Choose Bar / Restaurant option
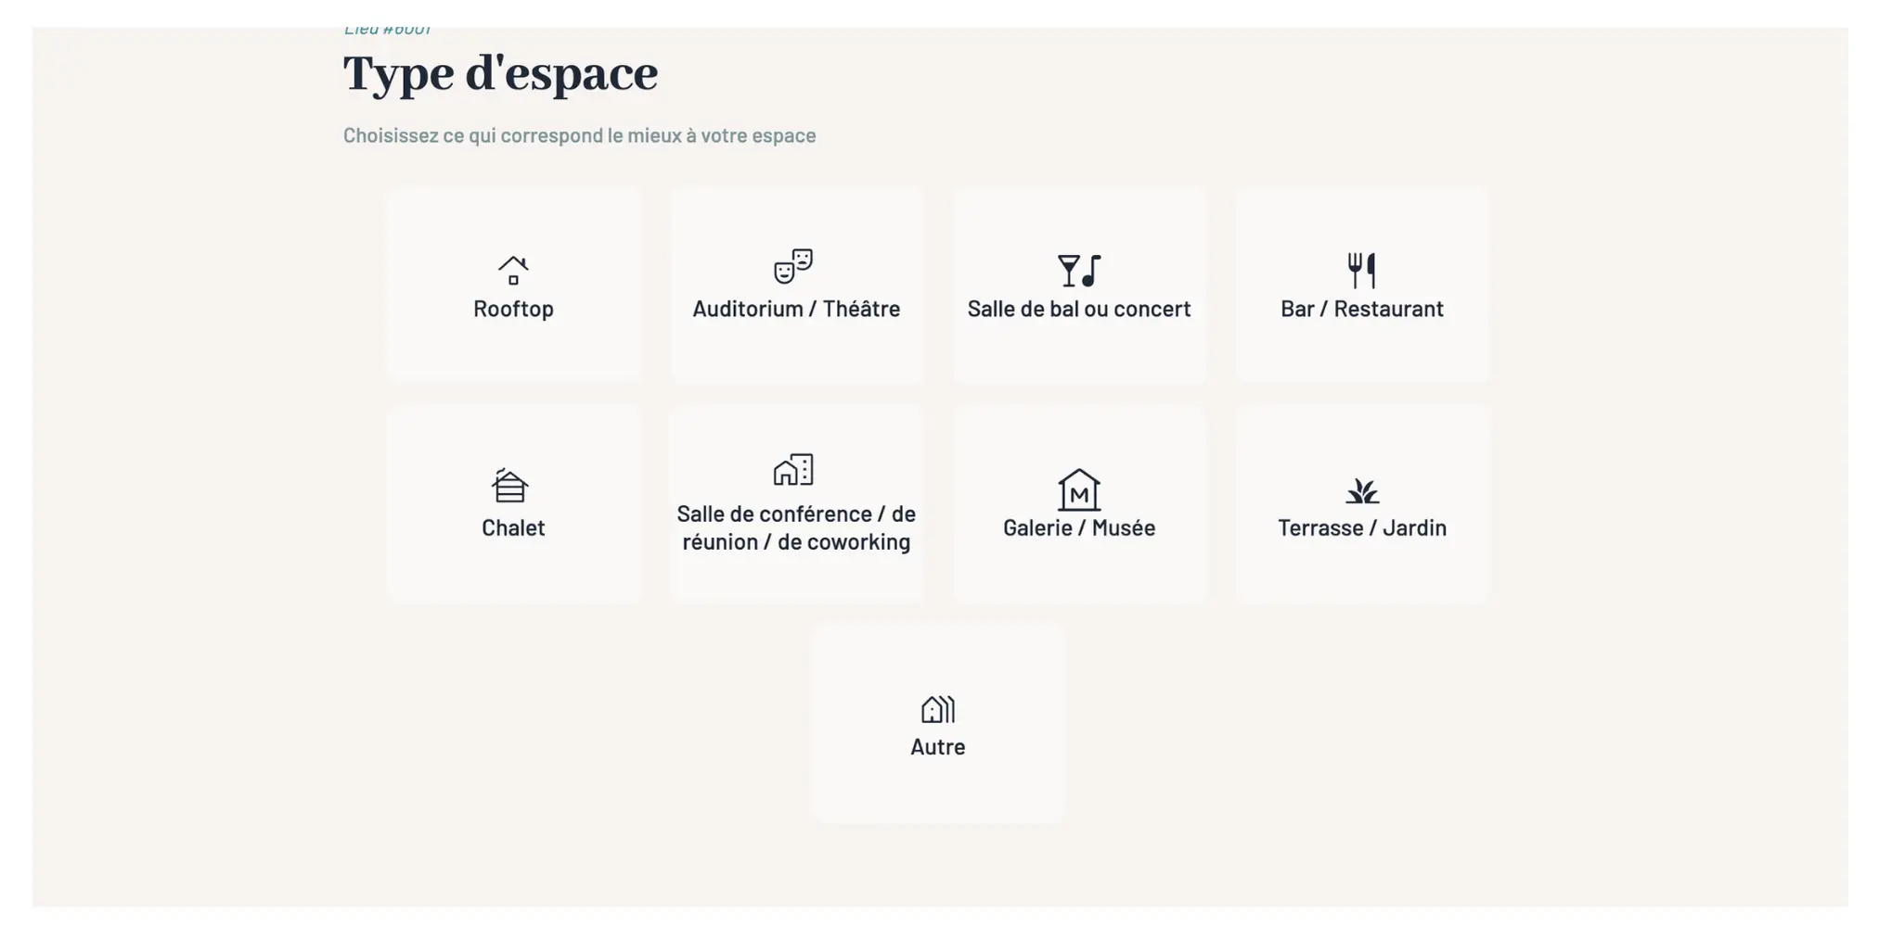 1362,284
